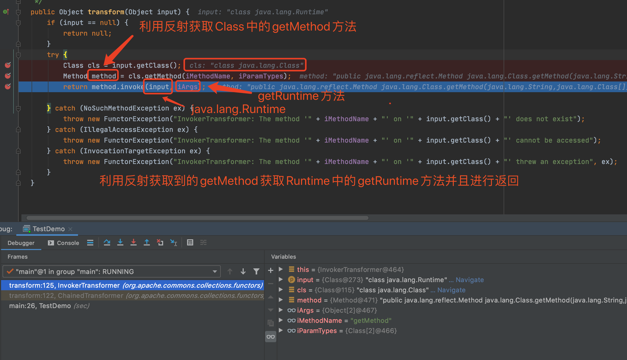
Task: Click the Step Over debugger icon
Action: click(107, 243)
